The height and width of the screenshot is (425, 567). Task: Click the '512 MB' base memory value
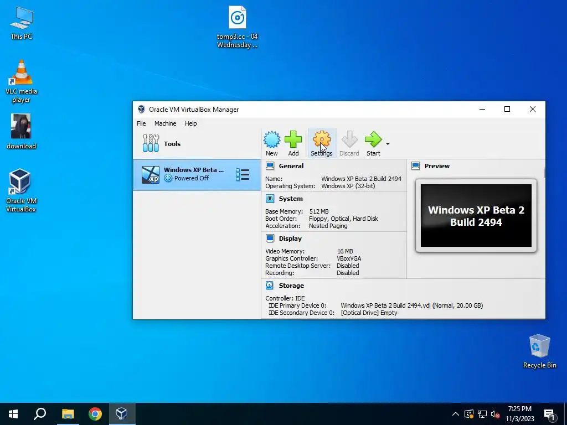[x=319, y=211]
